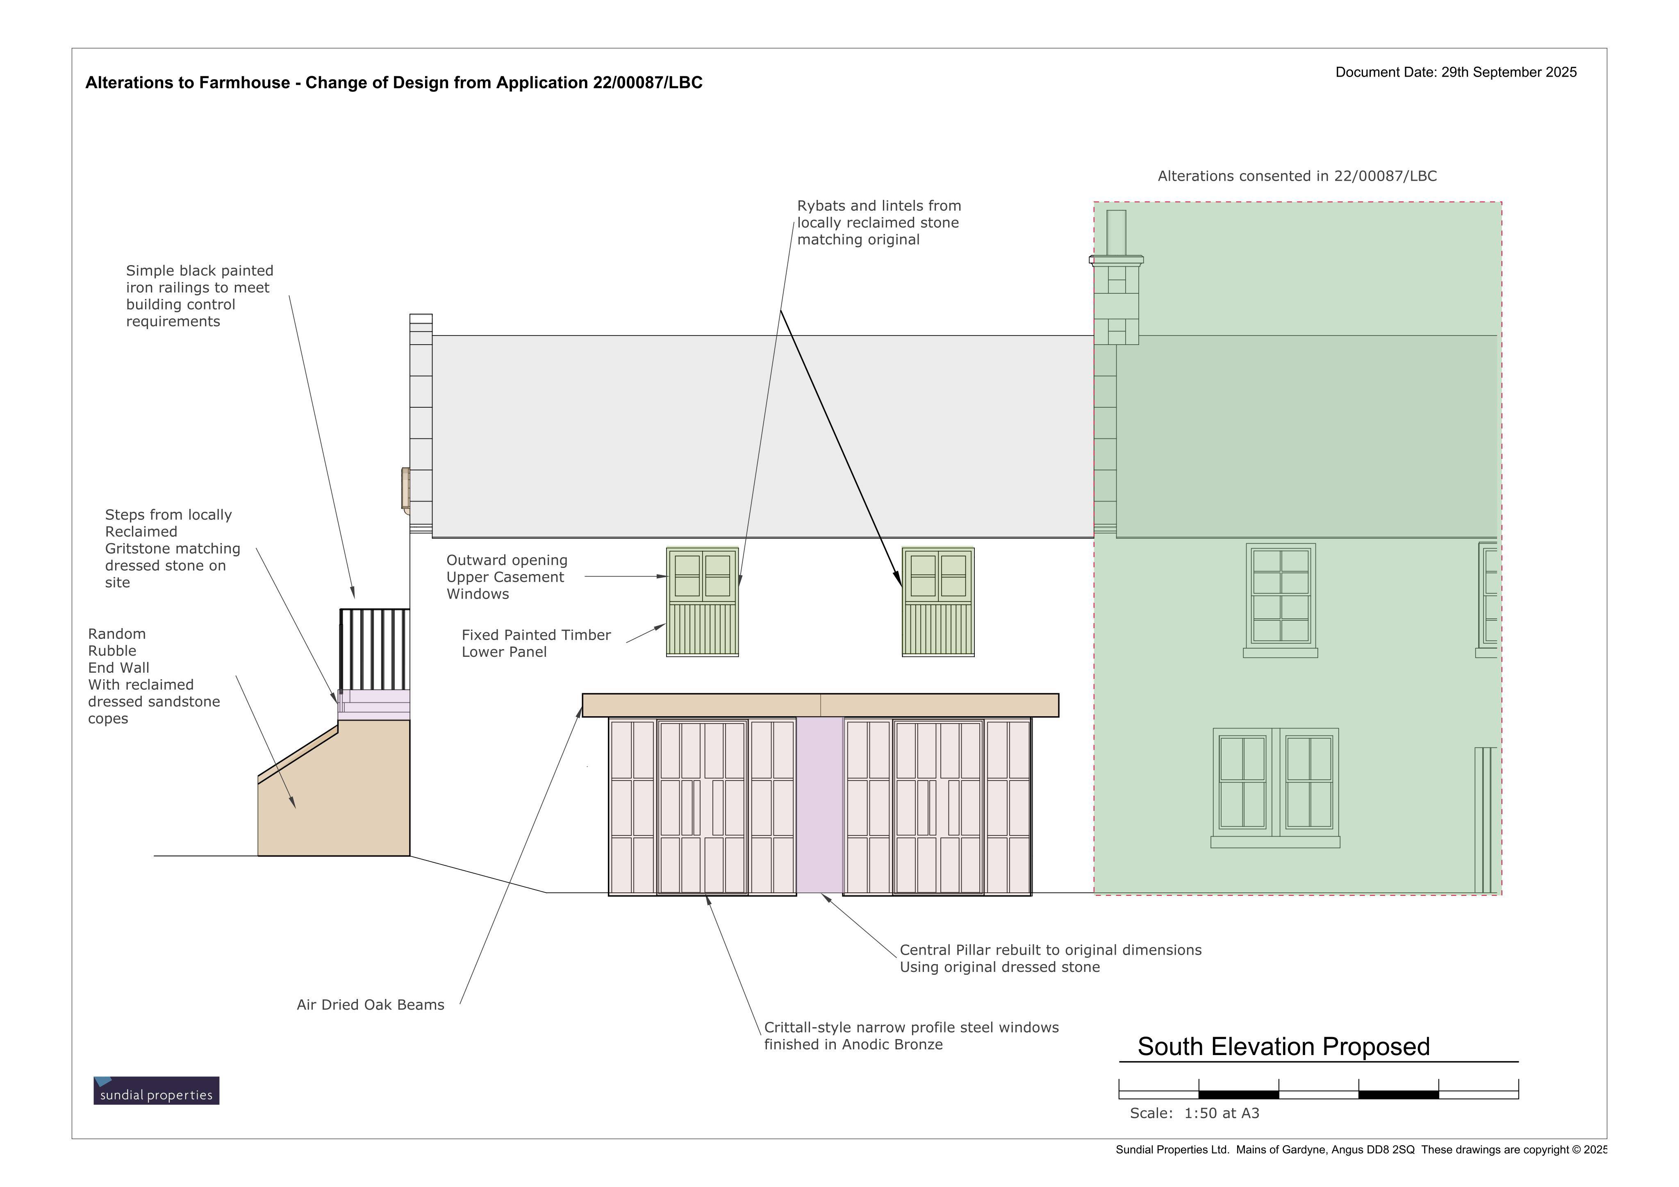
Task: Click the scale bar below the title
Action: (1319, 1088)
